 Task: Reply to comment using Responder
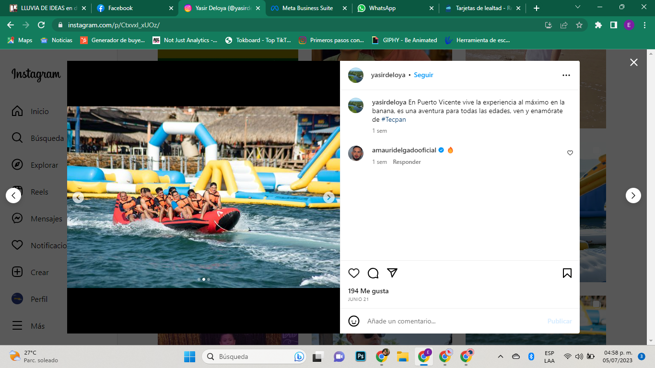407,162
